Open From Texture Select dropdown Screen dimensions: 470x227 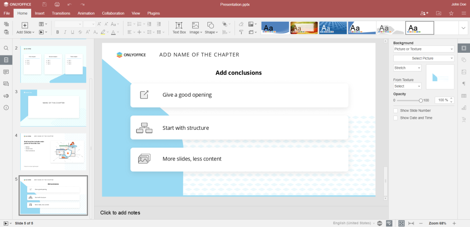408,86
